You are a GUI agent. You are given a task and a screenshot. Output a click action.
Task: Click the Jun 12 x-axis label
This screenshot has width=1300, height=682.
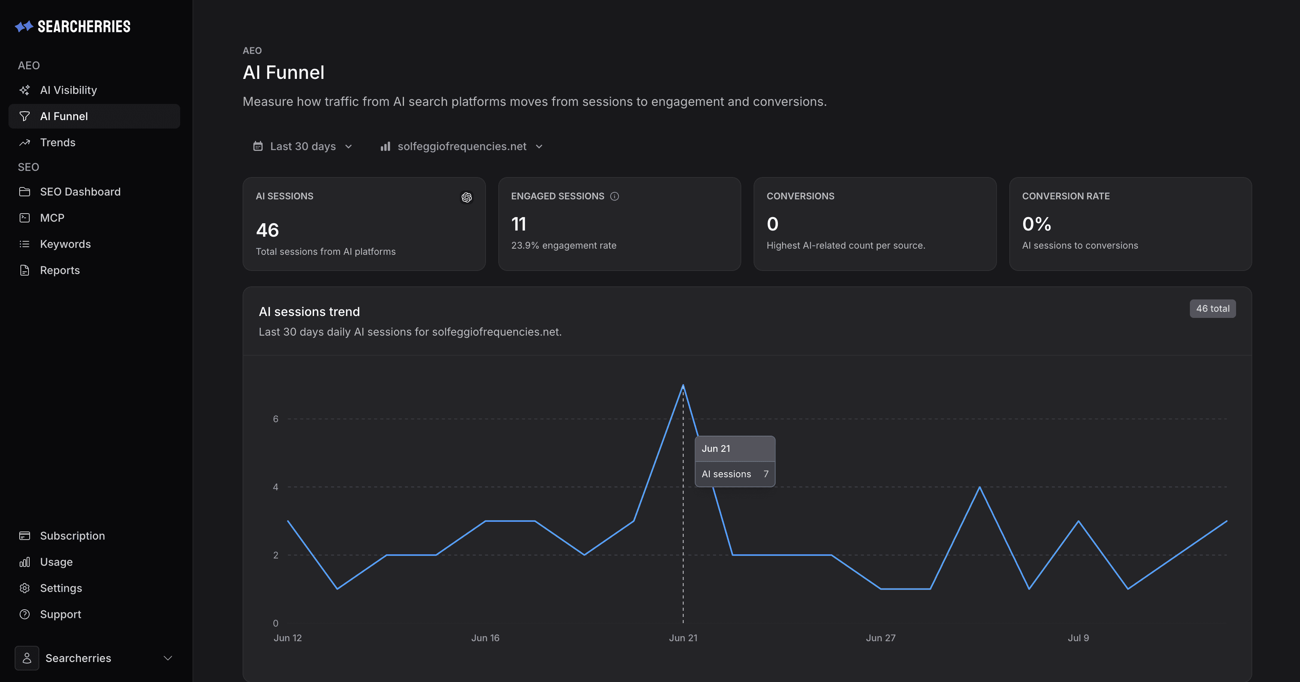288,638
